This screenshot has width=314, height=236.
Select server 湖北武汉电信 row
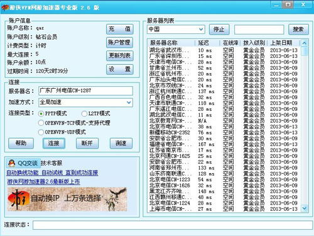[x=224, y=115]
